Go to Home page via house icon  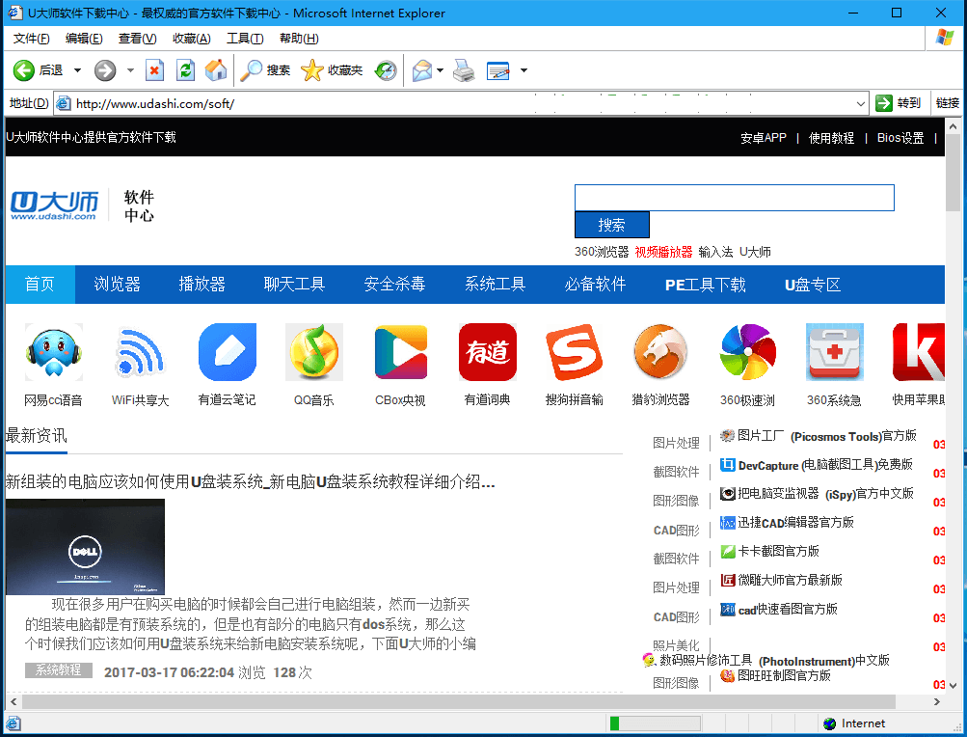[x=216, y=70]
